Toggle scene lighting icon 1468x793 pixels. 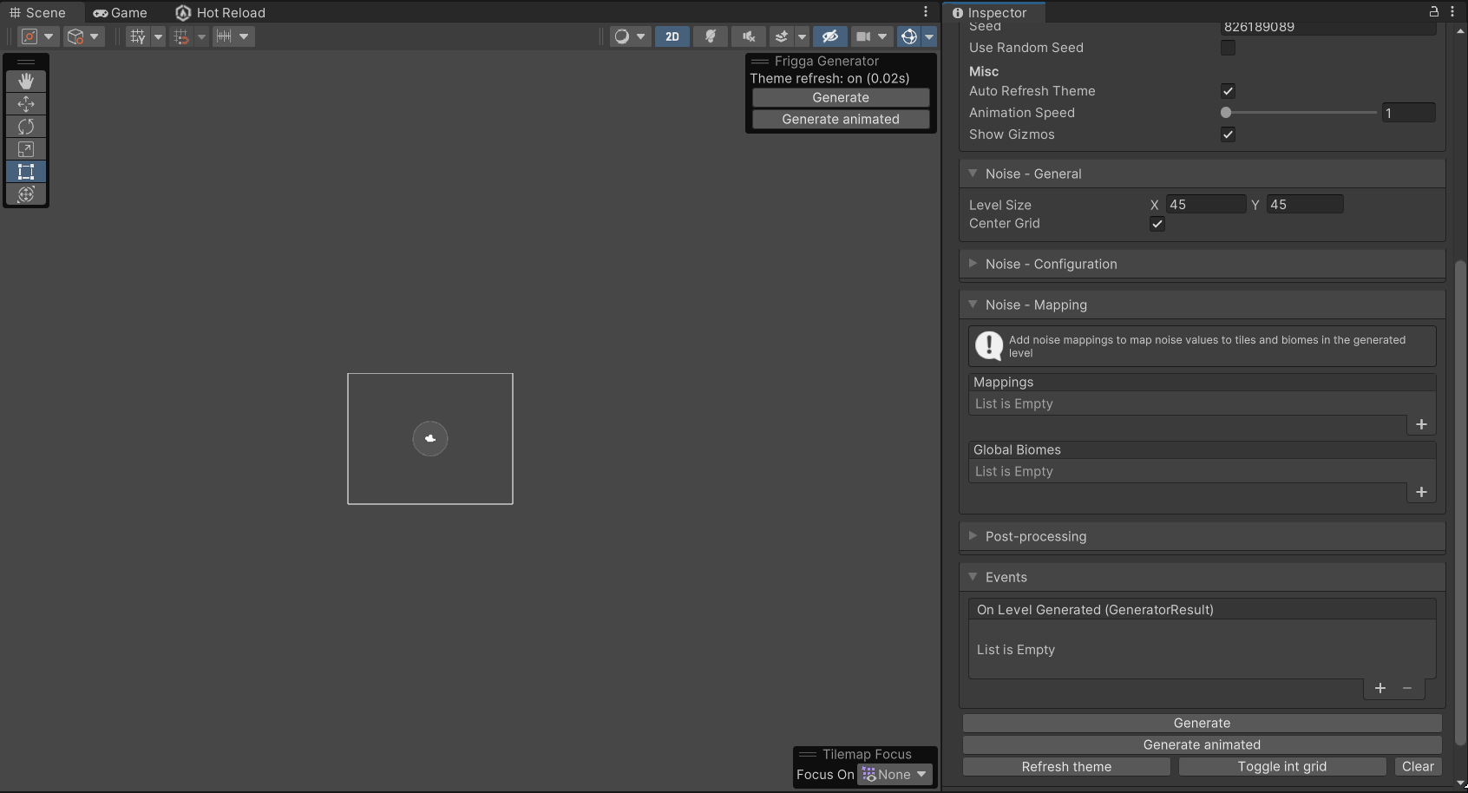coord(711,36)
